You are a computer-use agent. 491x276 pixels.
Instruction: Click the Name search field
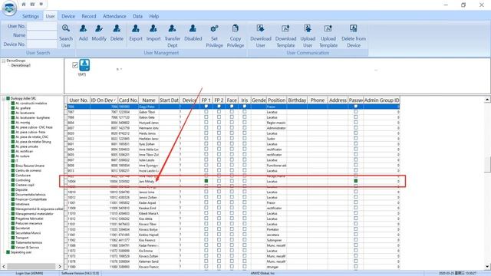pos(42,35)
